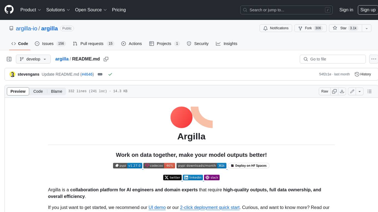Image resolution: width=378 pixels, height=212 pixels.
Task: Open pull request #4646 link
Action: click(87, 74)
